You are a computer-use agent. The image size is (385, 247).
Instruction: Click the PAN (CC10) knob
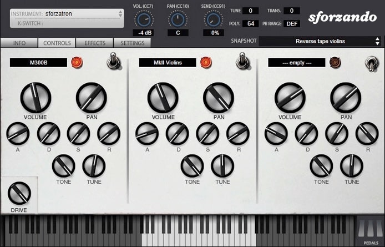[178, 19]
